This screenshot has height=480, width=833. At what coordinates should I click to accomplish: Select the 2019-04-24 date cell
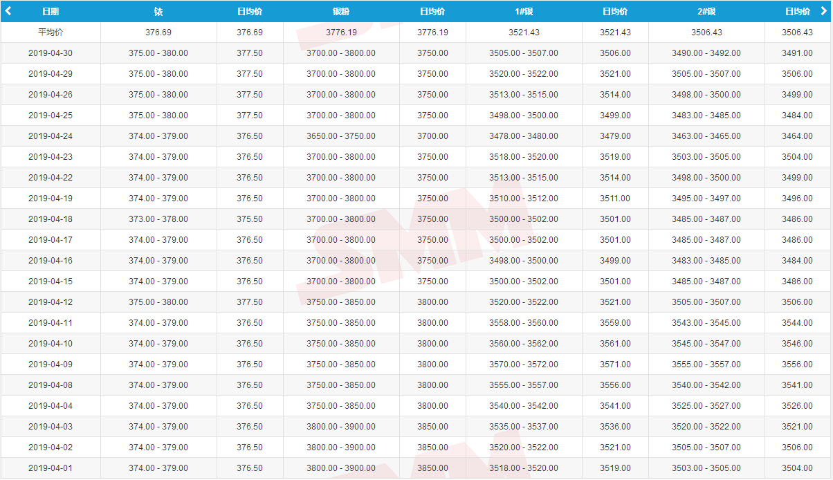click(x=51, y=136)
